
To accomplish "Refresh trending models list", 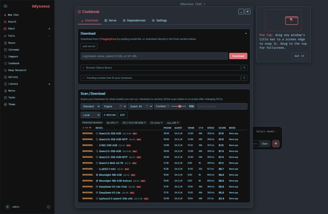I will [x=244, y=78].
